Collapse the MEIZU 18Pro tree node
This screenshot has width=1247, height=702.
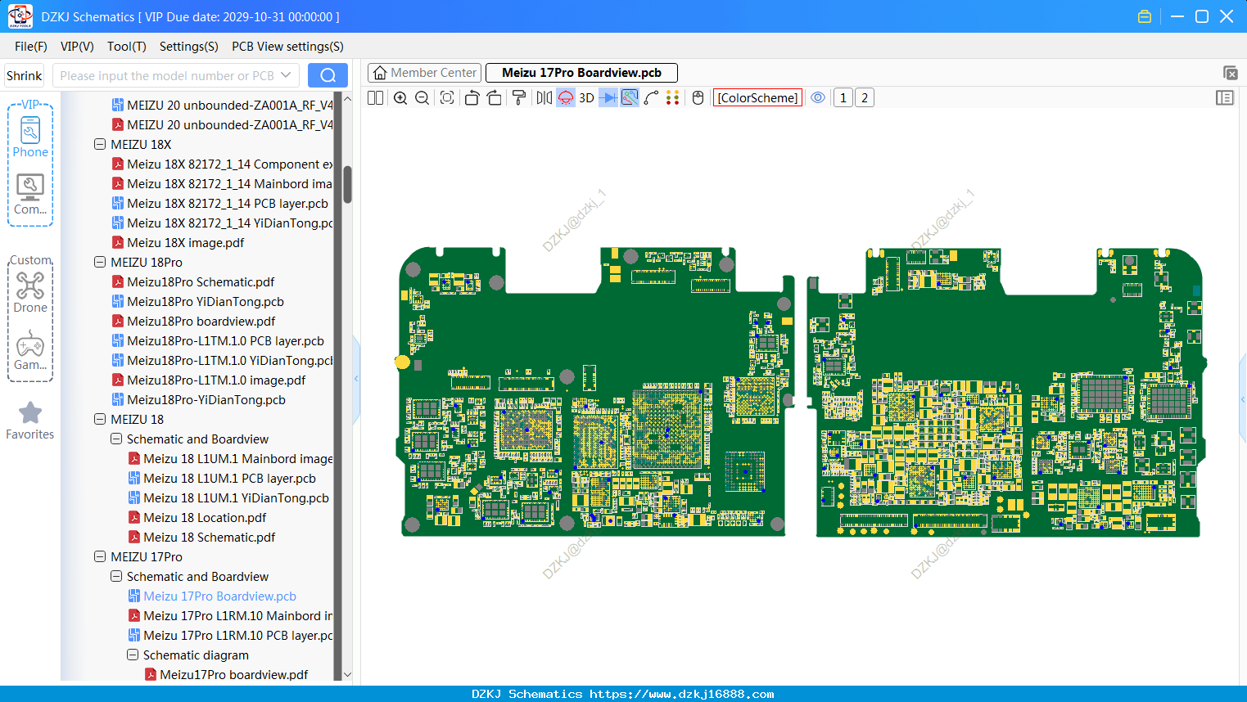[100, 262]
